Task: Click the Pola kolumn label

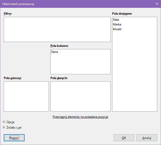Action: coord(59,46)
